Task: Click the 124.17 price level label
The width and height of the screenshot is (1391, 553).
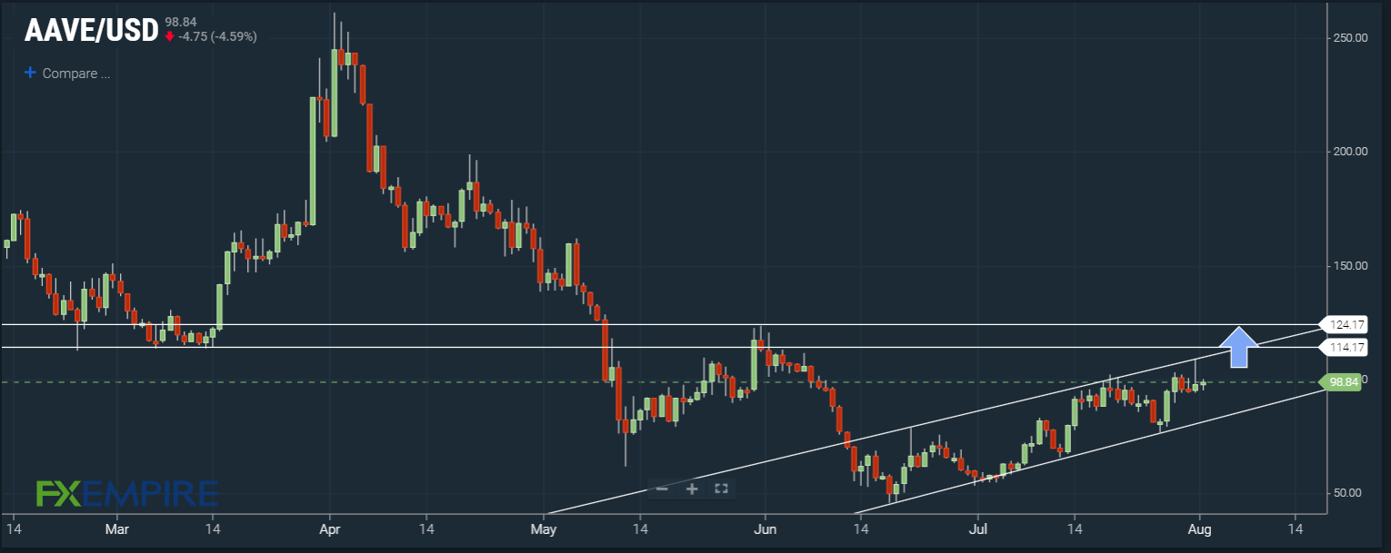Action: pos(1344,324)
